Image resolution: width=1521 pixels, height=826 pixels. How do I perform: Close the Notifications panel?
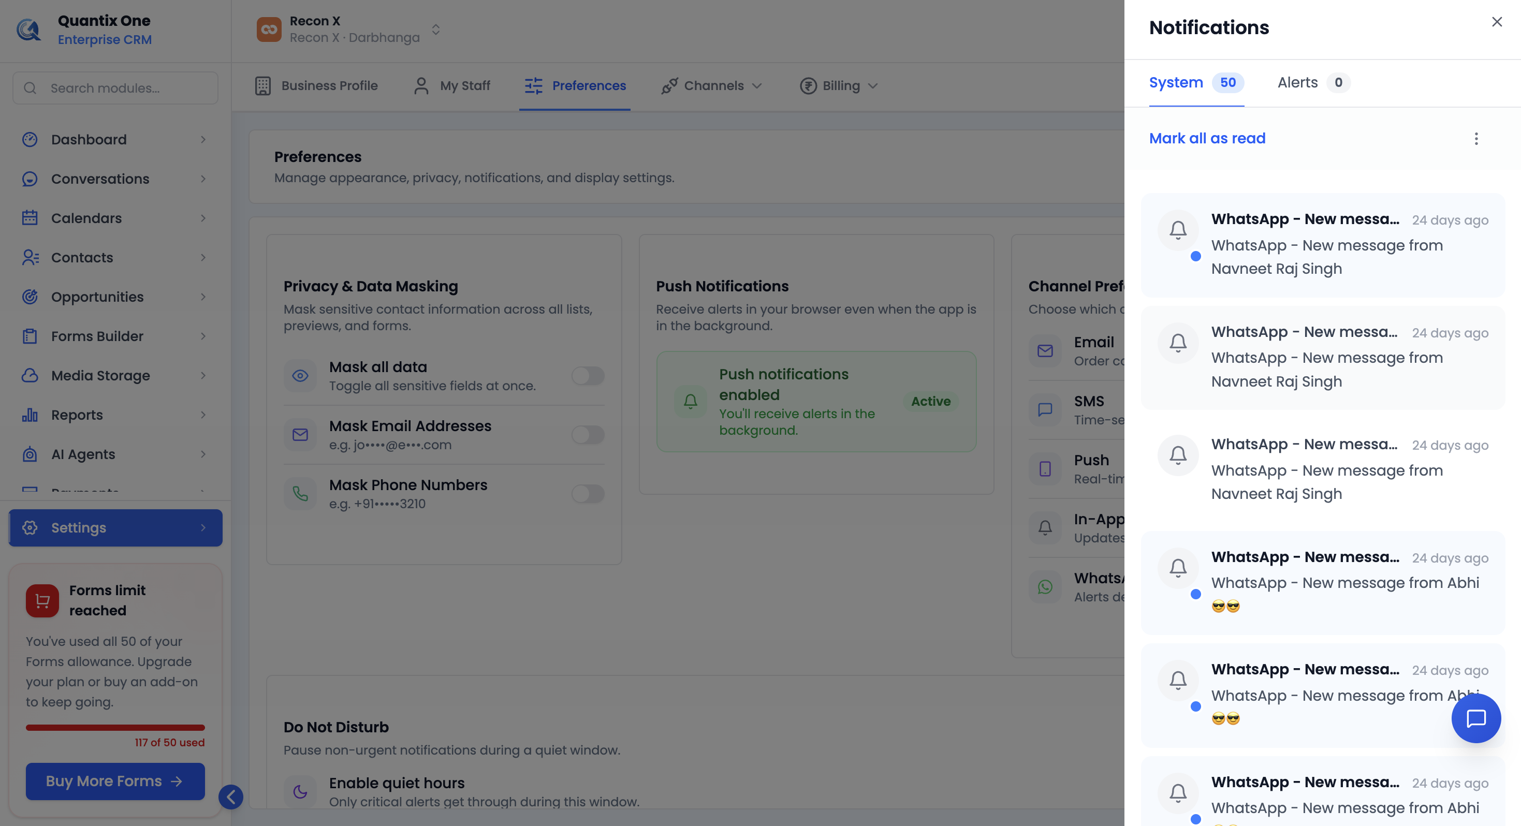[1497, 22]
